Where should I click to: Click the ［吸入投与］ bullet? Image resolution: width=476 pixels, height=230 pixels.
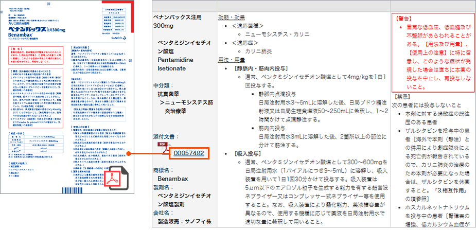pyautogui.click(x=248, y=153)
